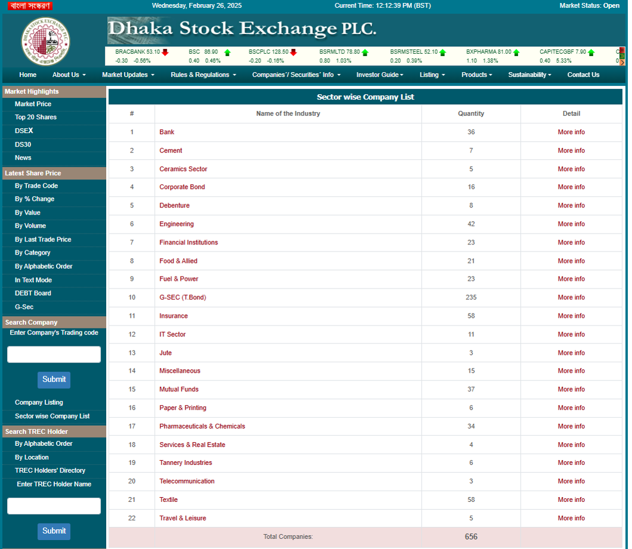Expand Investor Guide menu

pyautogui.click(x=380, y=75)
